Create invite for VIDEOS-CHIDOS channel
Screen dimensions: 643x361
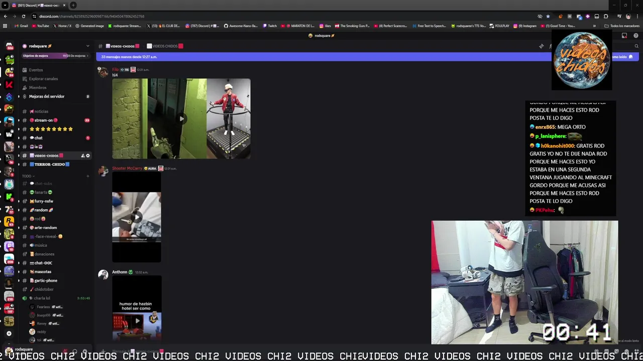point(82,155)
